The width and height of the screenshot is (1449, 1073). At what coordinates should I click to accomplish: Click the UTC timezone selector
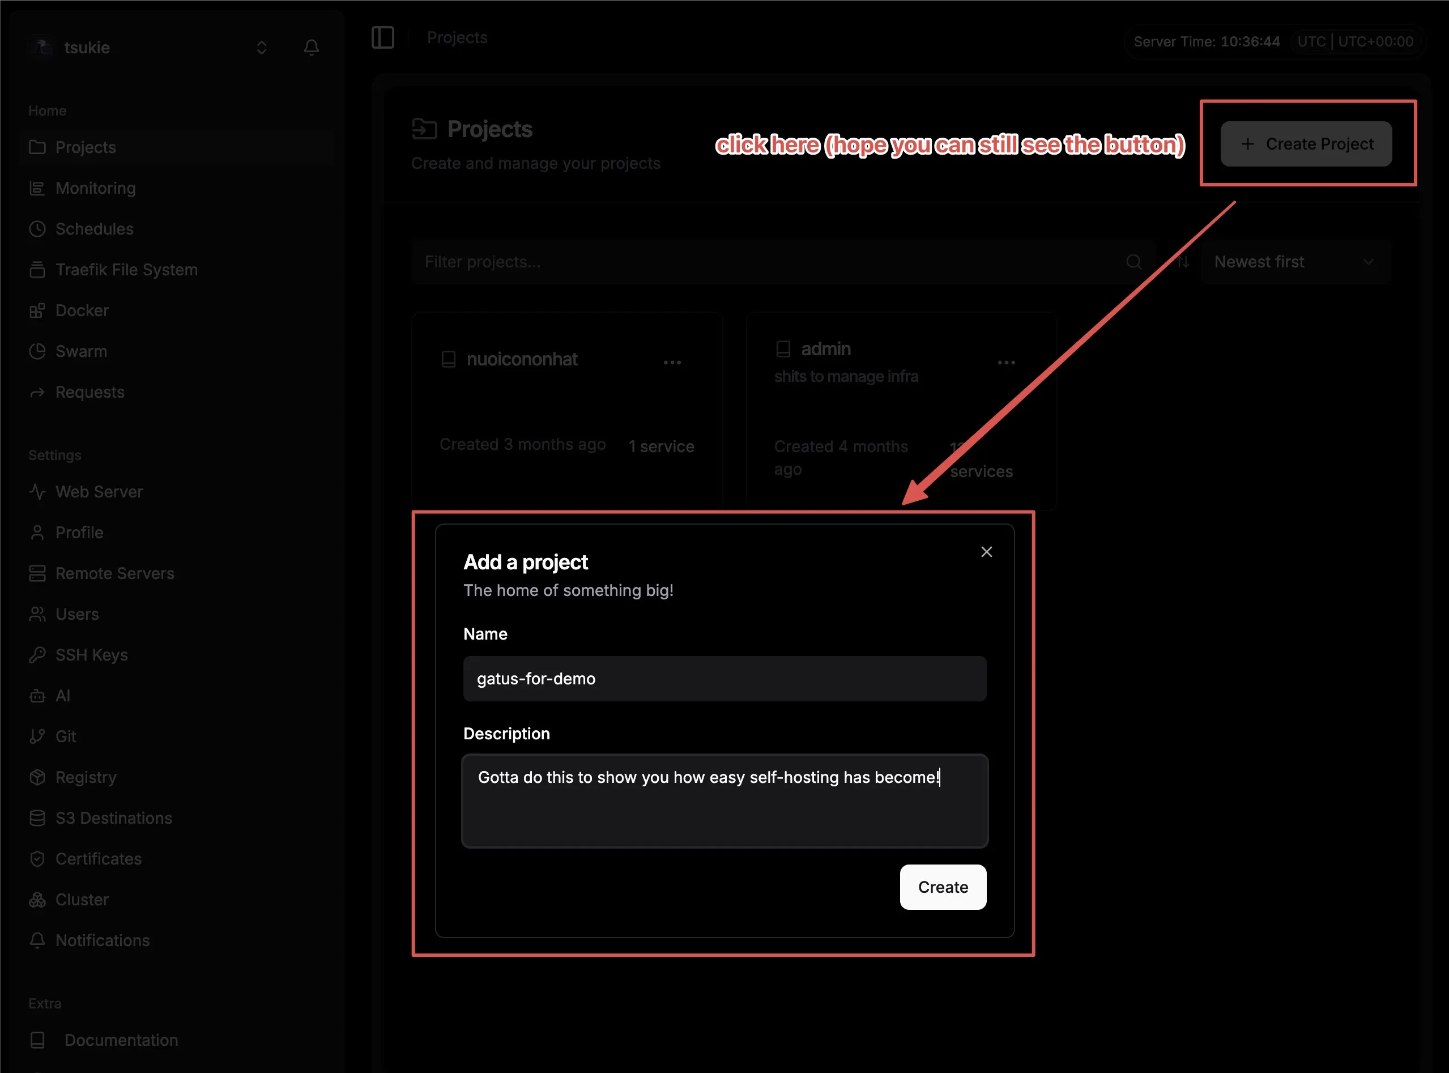1355,41
